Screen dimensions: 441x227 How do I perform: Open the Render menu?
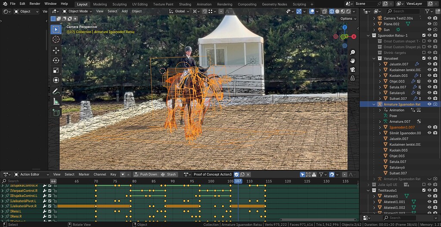[x=35, y=3]
